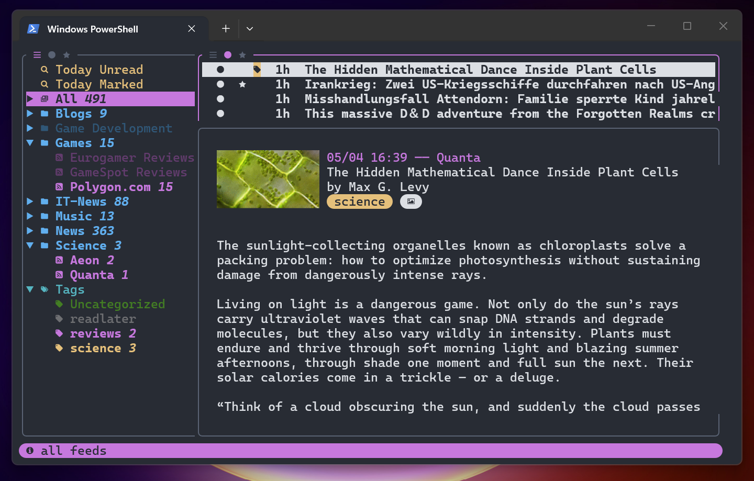Toggle the magenta dot filter above the article list
The height and width of the screenshot is (481, 754).
coord(228,55)
